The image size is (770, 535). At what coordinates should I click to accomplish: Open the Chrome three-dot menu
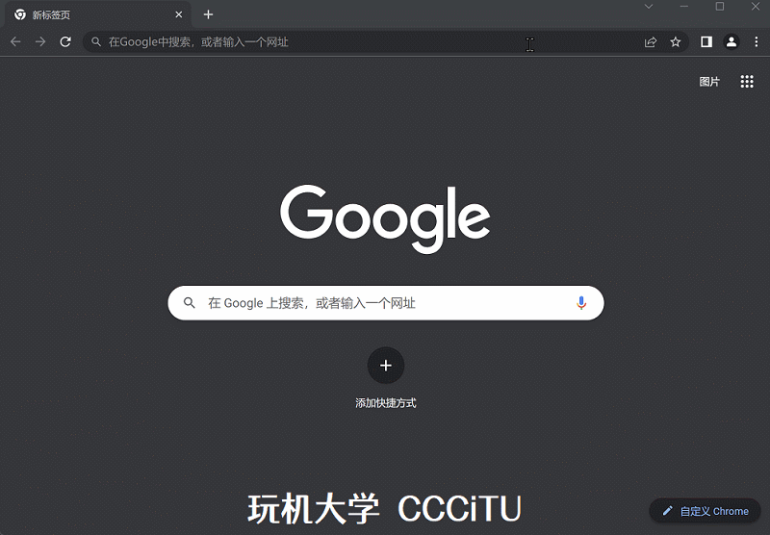pos(756,42)
